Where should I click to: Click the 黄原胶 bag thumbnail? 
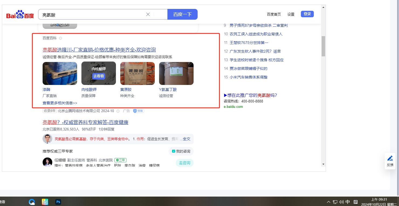click(137, 73)
